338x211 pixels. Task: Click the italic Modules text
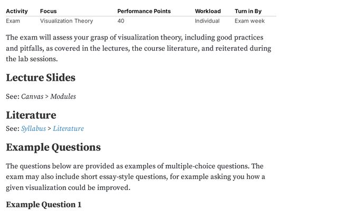(x=63, y=97)
